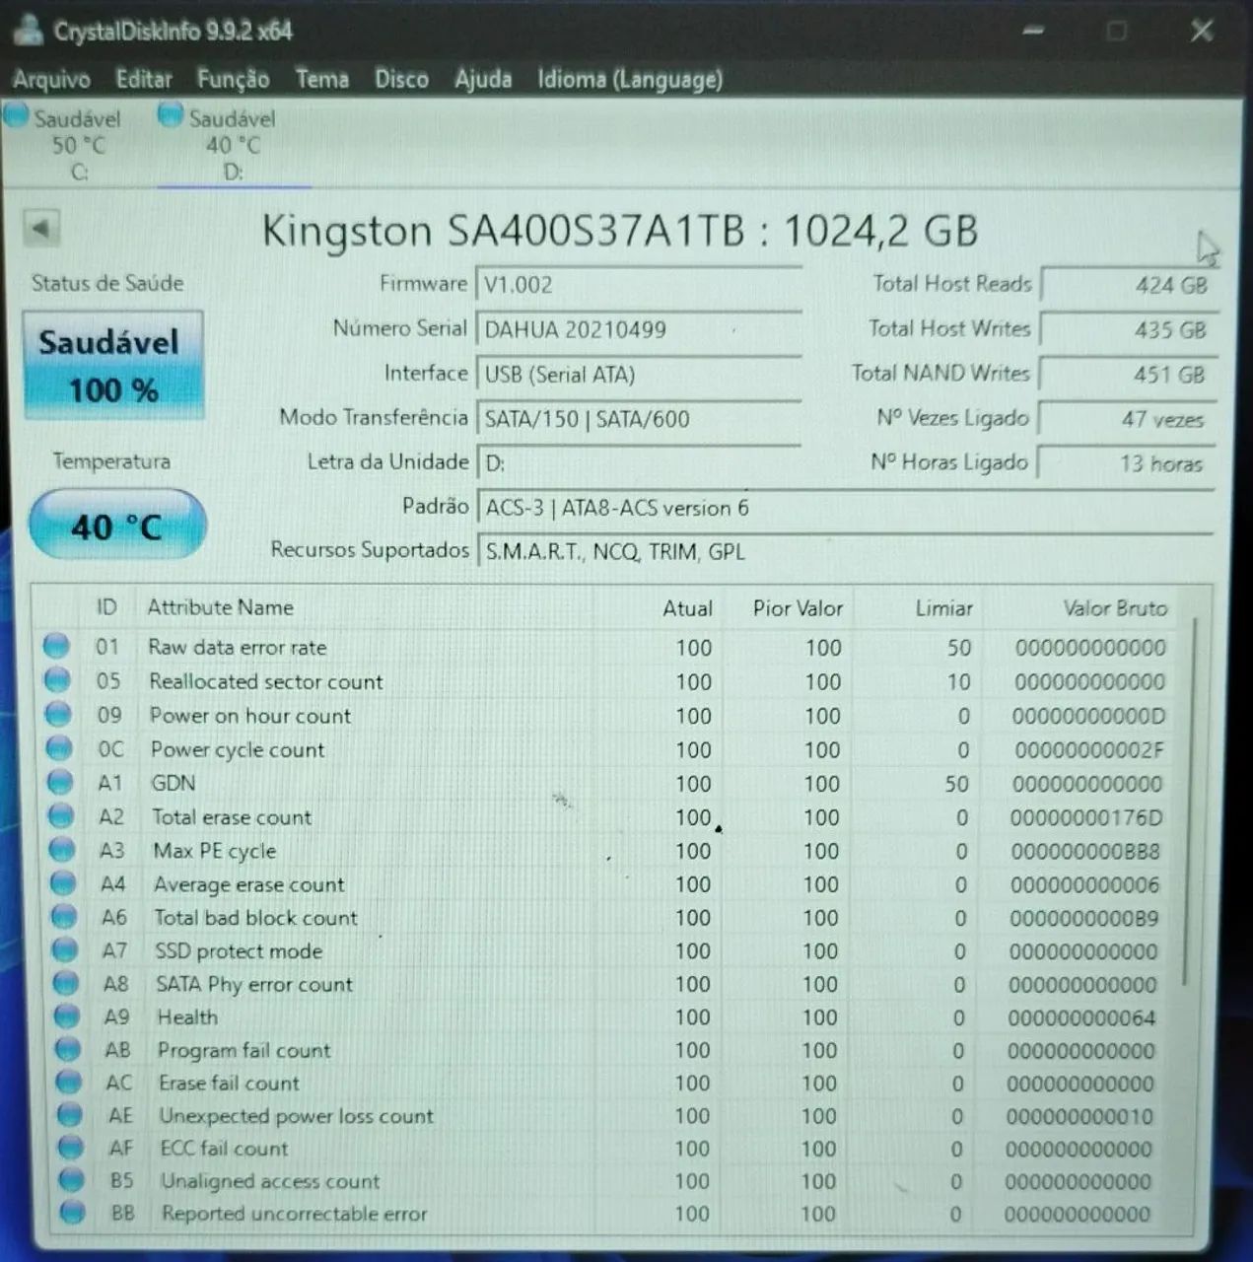Open the Editar menu
This screenshot has width=1253, height=1262.
pos(144,79)
